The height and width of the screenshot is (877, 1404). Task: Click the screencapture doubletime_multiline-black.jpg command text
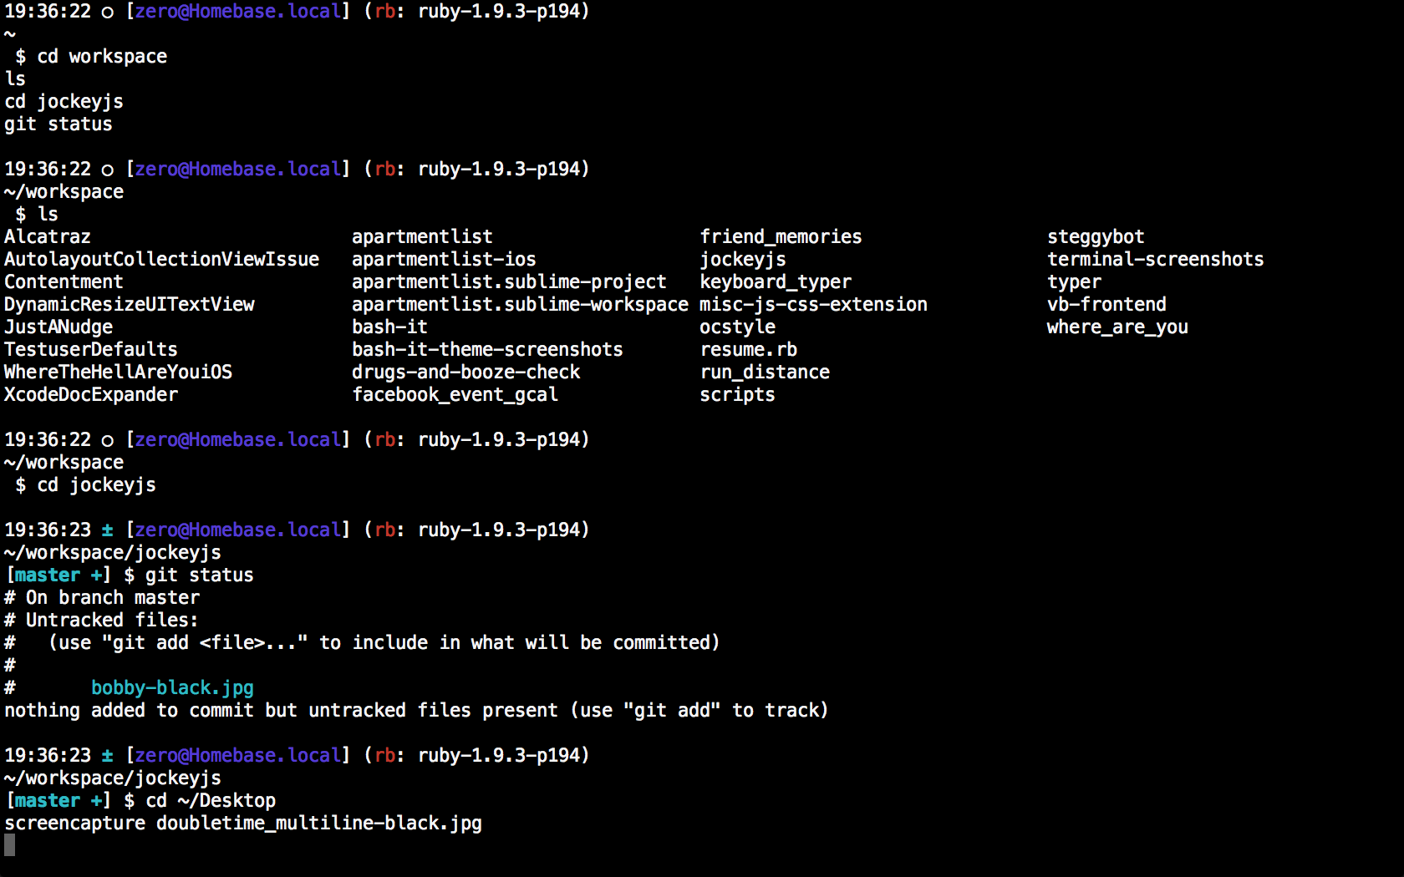click(243, 824)
